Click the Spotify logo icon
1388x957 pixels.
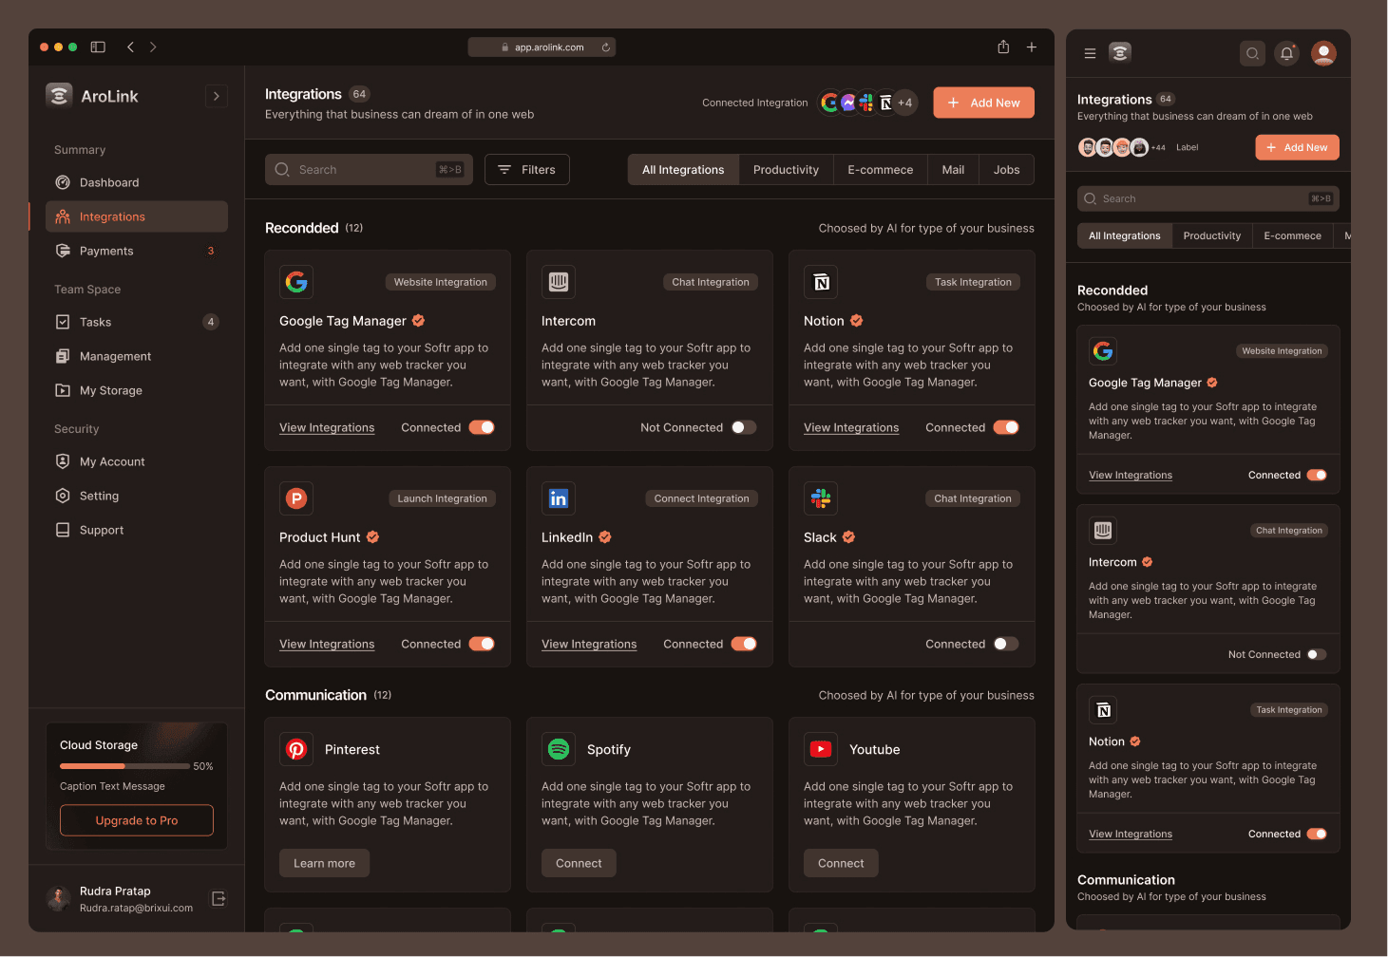pyautogui.click(x=559, y=749)
